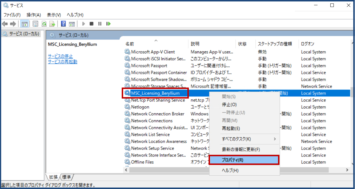This screenshot has width=355, height=189.
Task: Pause the service with the pause icon
Action: coord(100,23)
